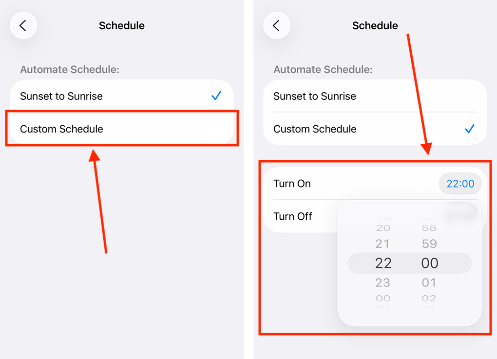497x359 pixels.
Task: Click the Schedule title on the right screen
Action: pos(375,25)
